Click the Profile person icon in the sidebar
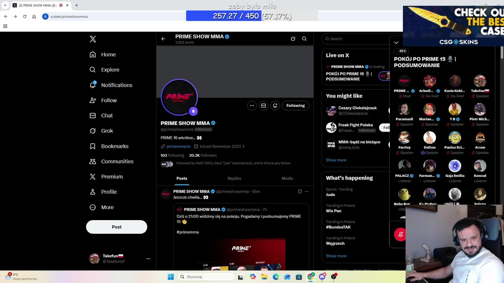The image size is (504, 283). tap(93, 192)
